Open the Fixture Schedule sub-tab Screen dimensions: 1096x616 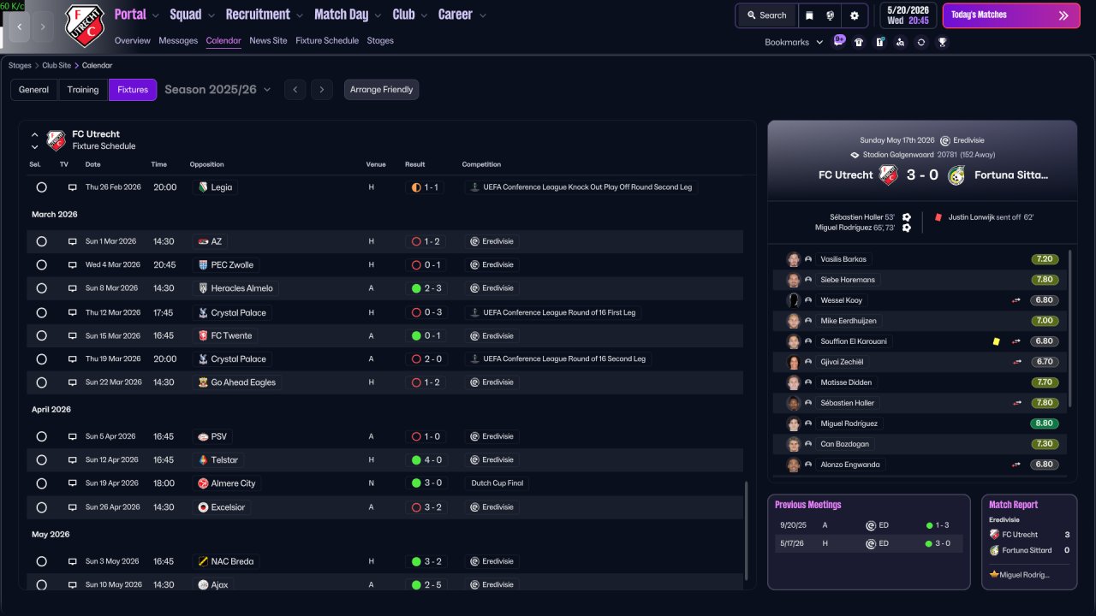click(x=327, y=40)
